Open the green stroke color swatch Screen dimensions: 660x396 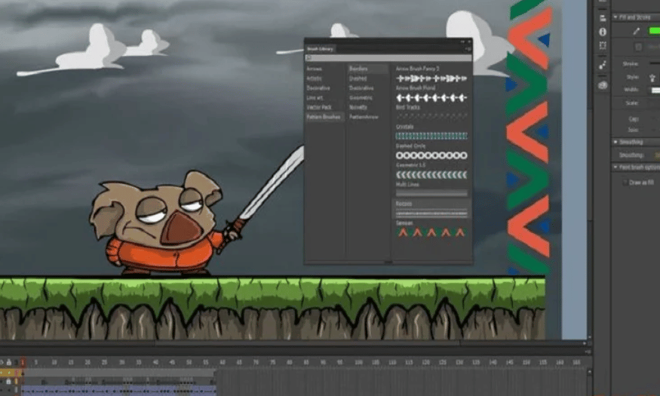pyautogui.click(x=655, y=31)
